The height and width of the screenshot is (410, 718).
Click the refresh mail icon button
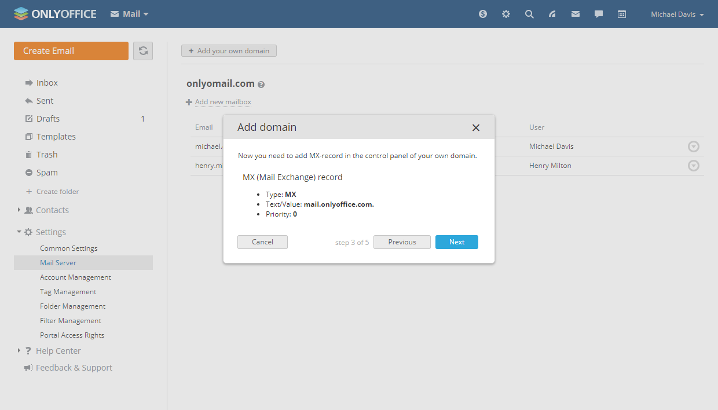(x=143, y=51)
